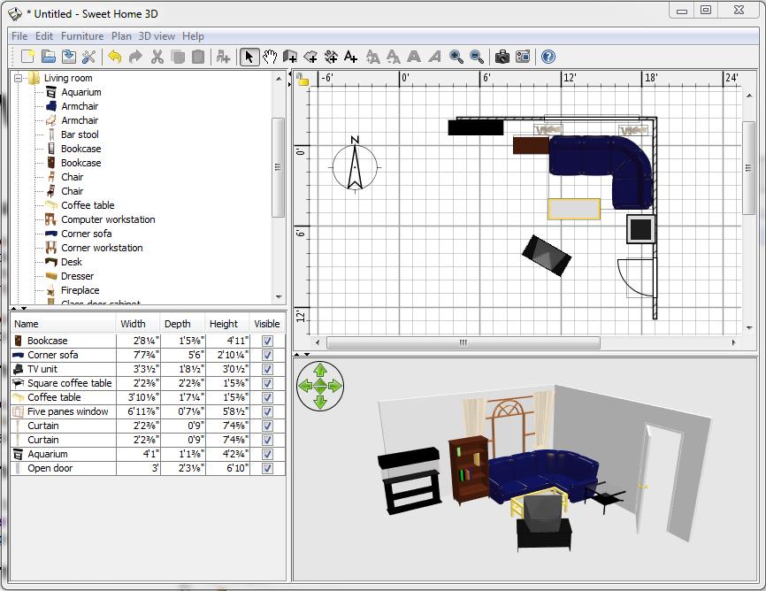The width and height of the screenshot is (766, 591).
Task: Toggle visibility checkbox for Bookcase row
Action: [267, 341]
